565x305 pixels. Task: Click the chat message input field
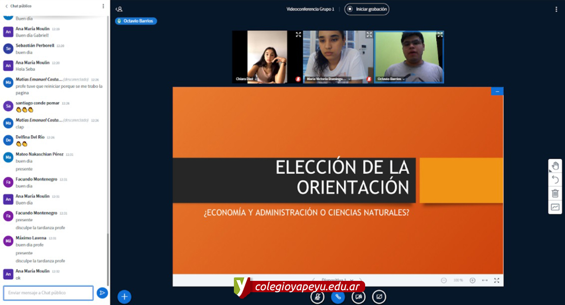[x=48, y=293]
